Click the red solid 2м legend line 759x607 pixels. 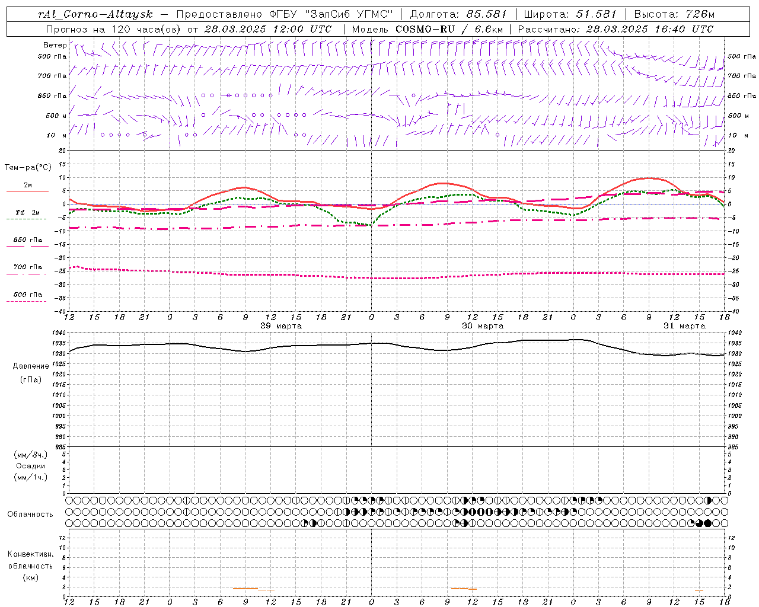click(27, 191)
